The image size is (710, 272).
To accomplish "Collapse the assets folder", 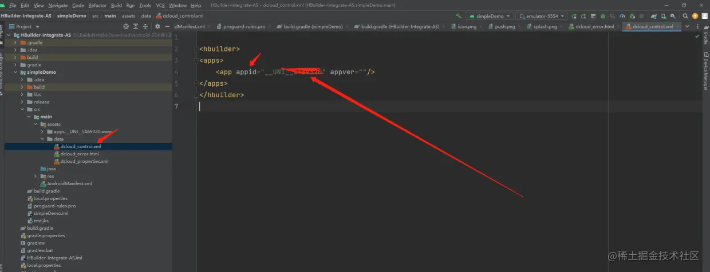I will 35,124.
